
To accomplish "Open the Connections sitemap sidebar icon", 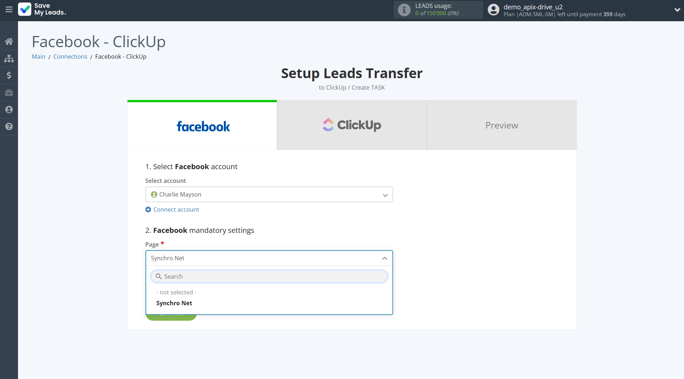I will coord(9,58).
